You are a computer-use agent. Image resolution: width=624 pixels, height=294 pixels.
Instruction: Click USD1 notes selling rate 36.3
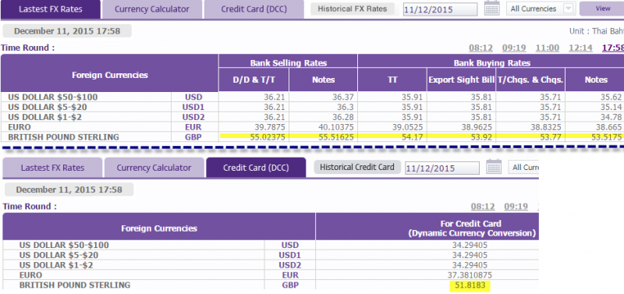coord(346,107)
